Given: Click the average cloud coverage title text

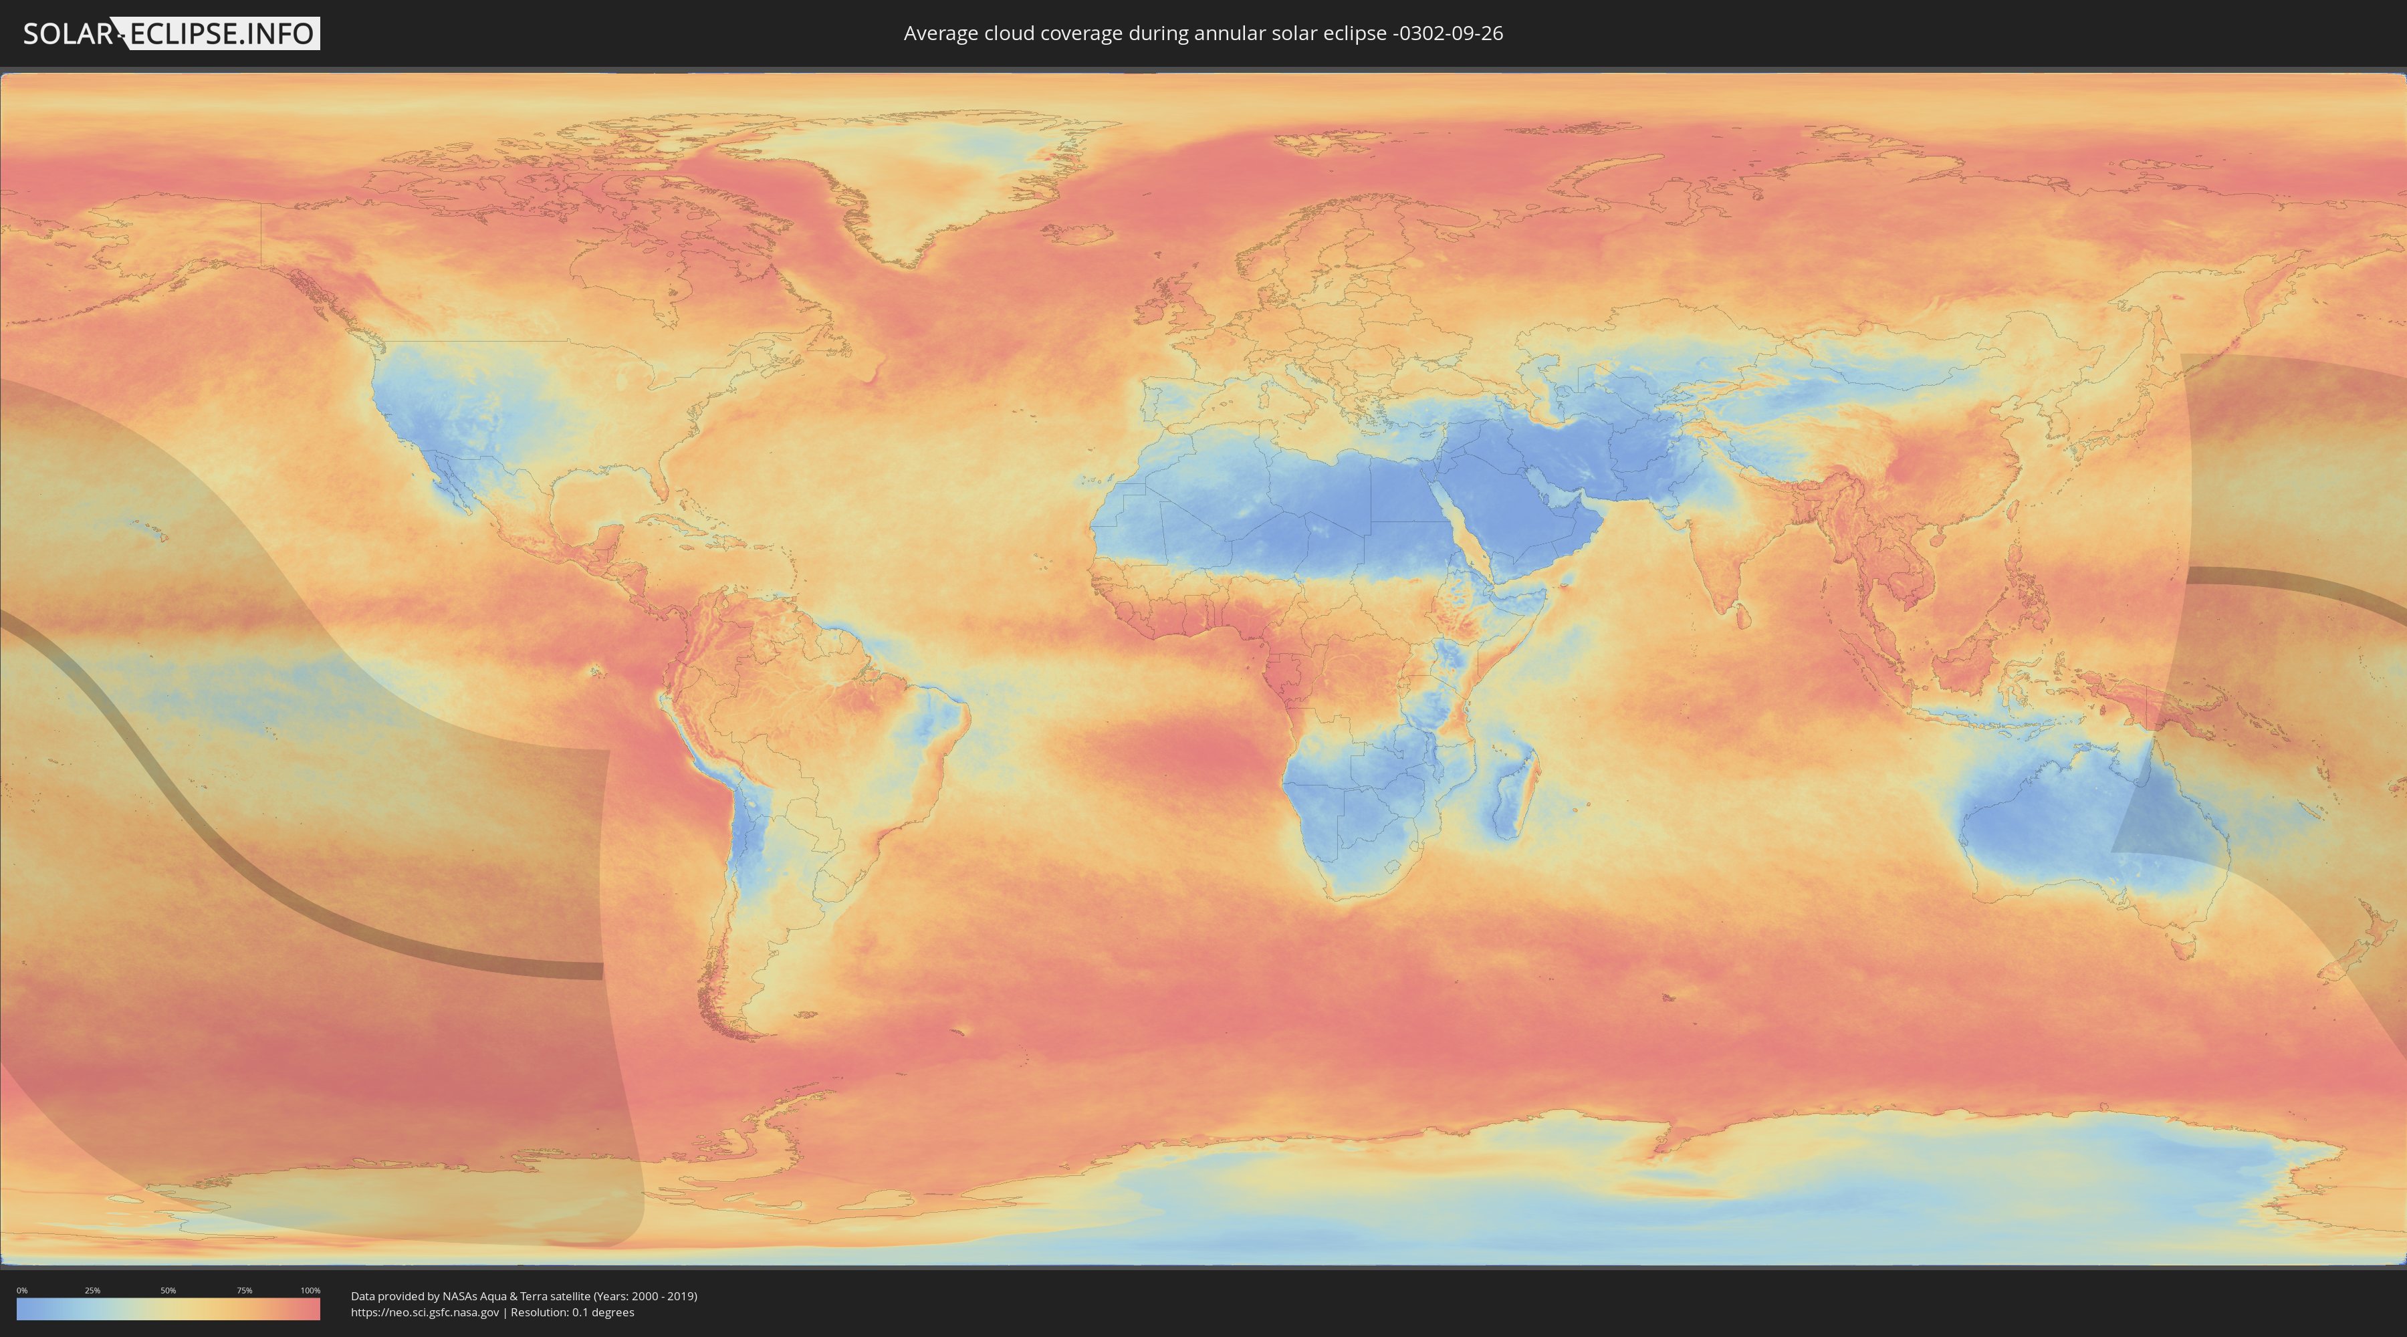Looking at the screenshot, I should [x=1203, y=33].
